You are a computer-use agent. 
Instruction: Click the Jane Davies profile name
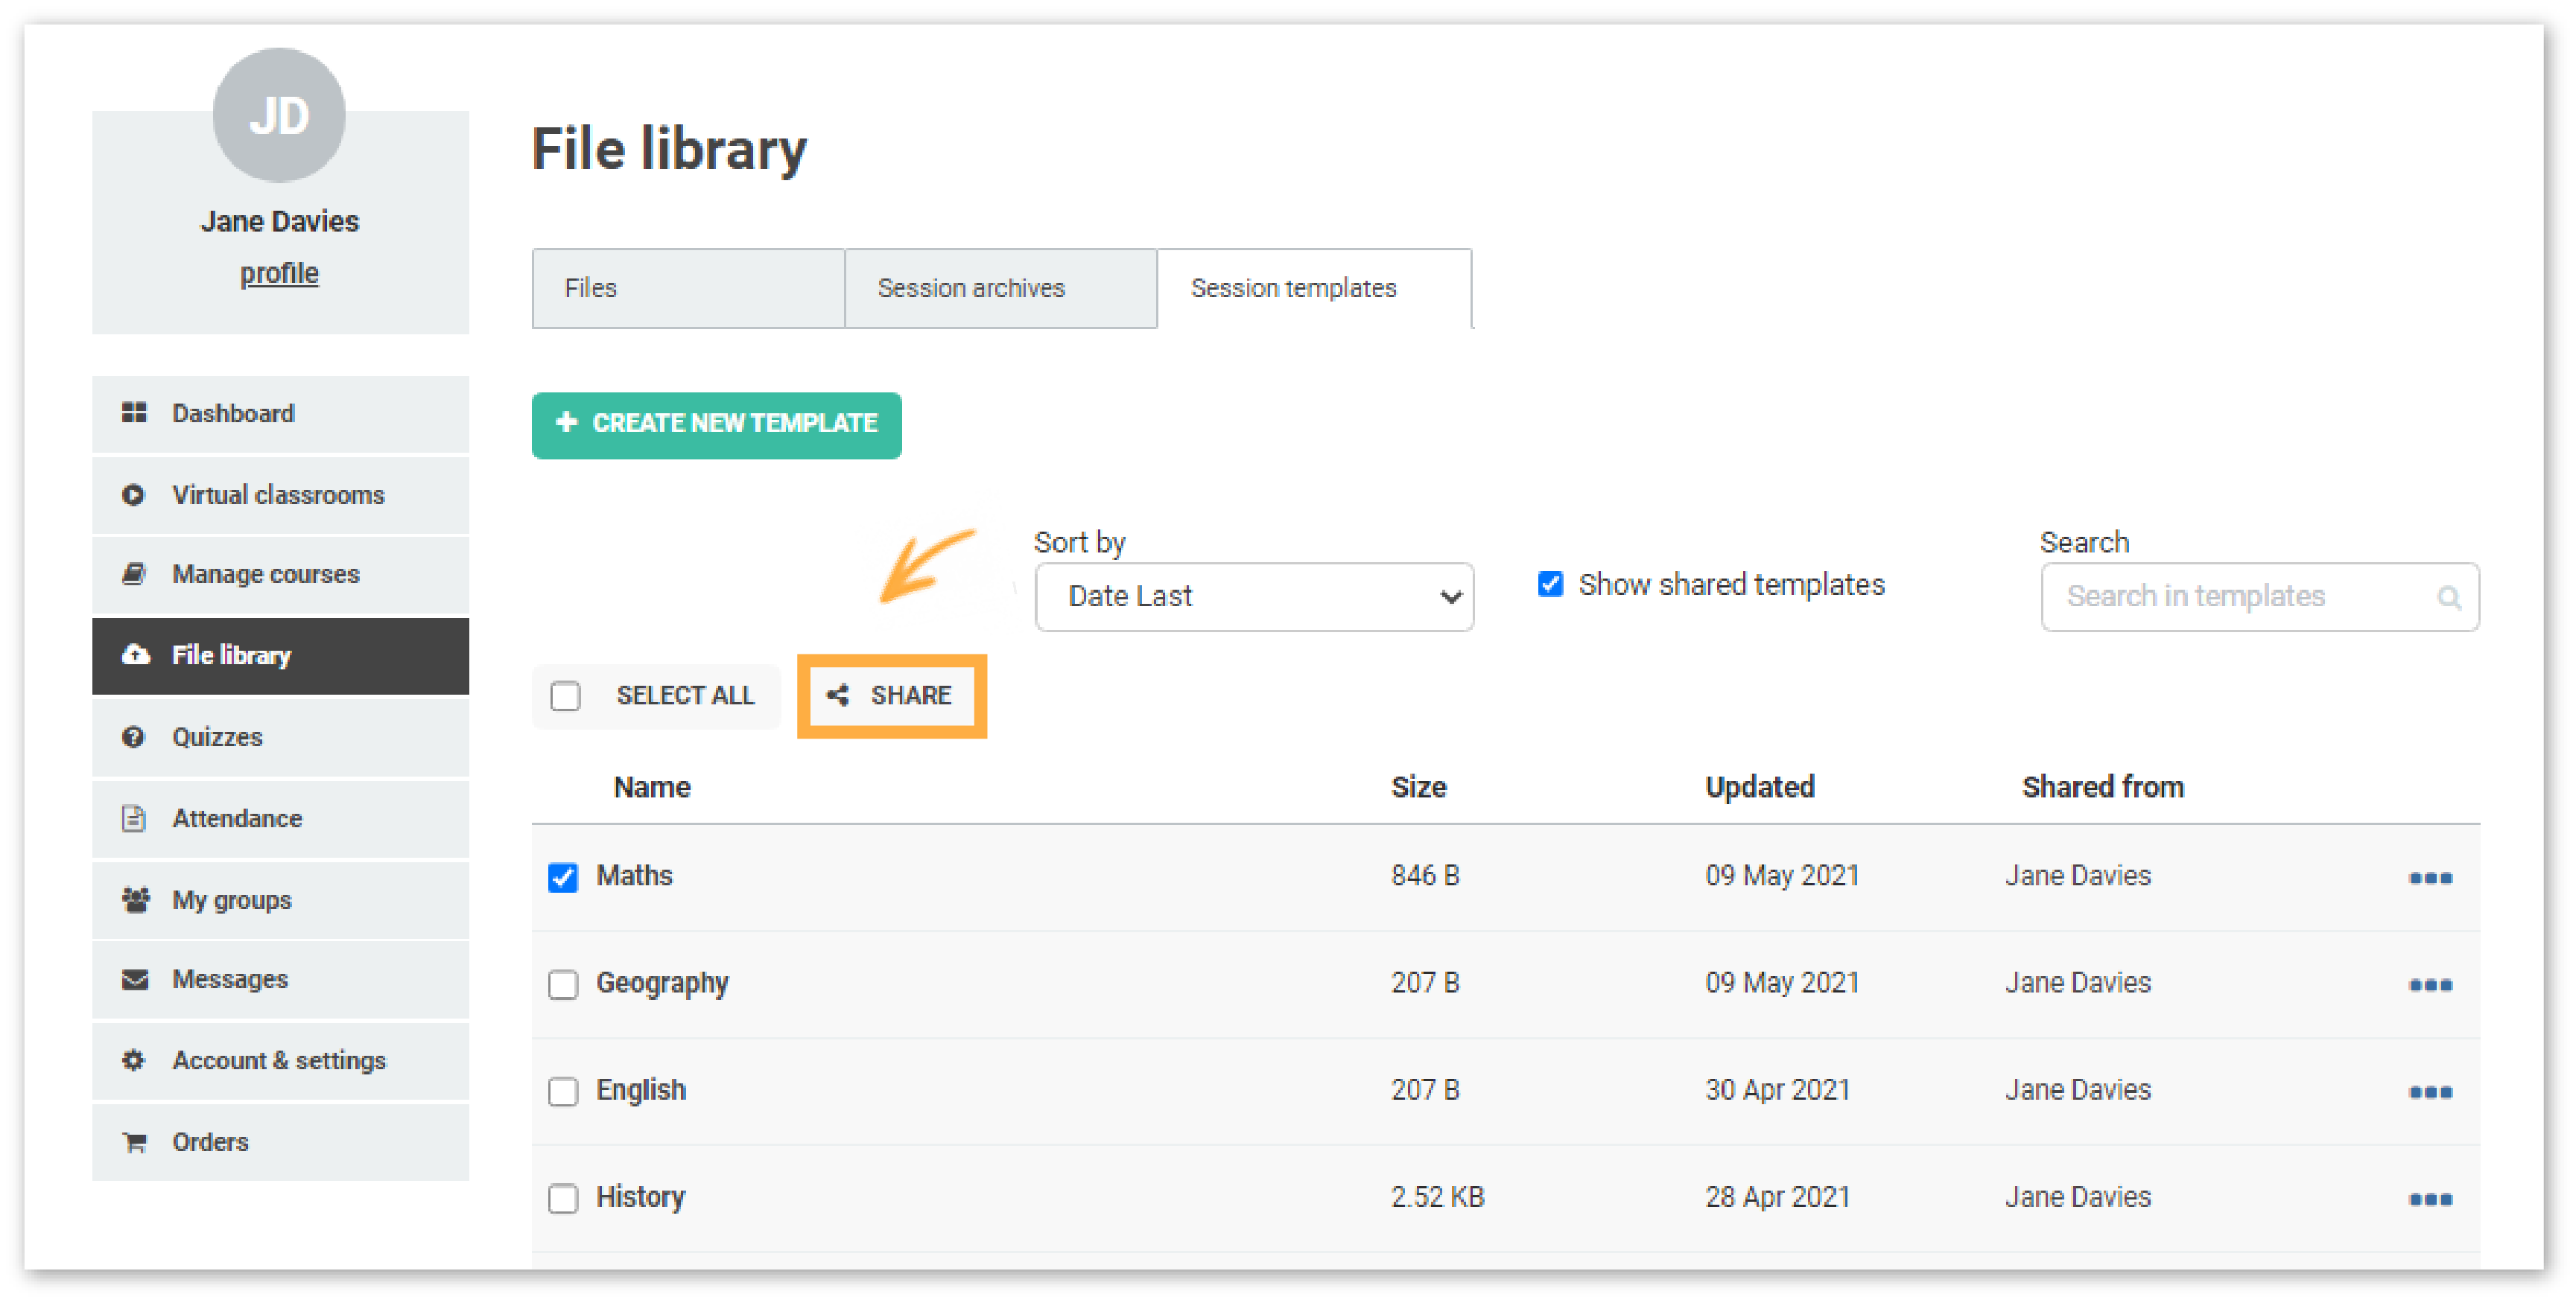pyautogui.click(x=279, y=221)
